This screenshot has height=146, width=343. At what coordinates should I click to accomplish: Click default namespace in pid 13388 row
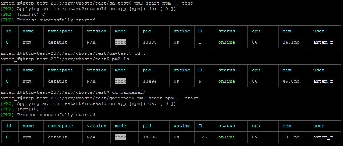57,43
